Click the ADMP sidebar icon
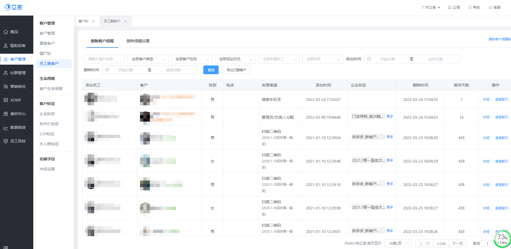511x249 pixels. 6,100
